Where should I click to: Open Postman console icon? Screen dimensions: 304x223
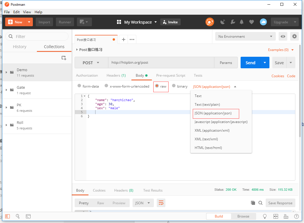pos(28,216)
